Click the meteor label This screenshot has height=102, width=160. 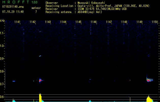coord(36,8)
